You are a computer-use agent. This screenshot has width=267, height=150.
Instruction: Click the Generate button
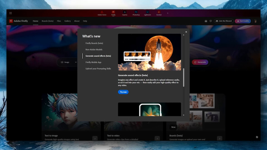pos(200,62)
